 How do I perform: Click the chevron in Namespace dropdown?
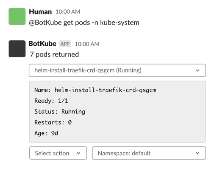tap(198, 153)
